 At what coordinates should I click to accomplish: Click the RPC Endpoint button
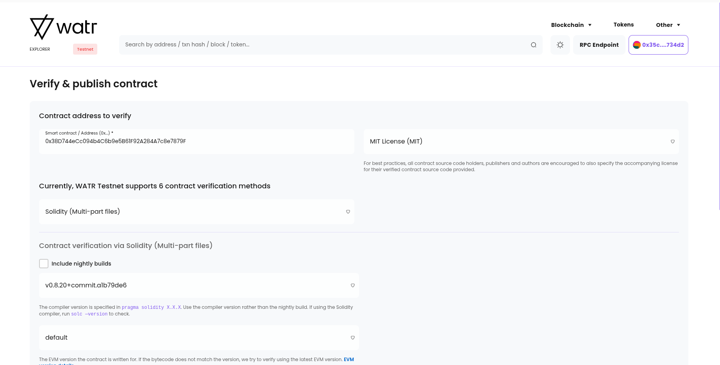[599, 45]
